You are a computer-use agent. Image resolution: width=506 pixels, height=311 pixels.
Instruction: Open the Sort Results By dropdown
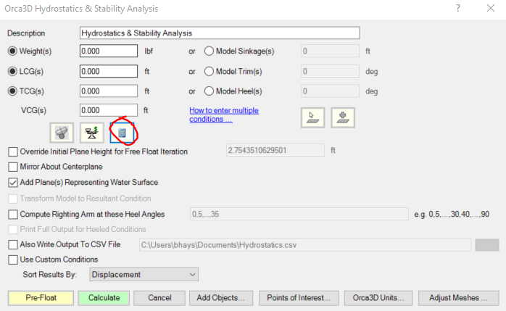(x=144, y=275)
